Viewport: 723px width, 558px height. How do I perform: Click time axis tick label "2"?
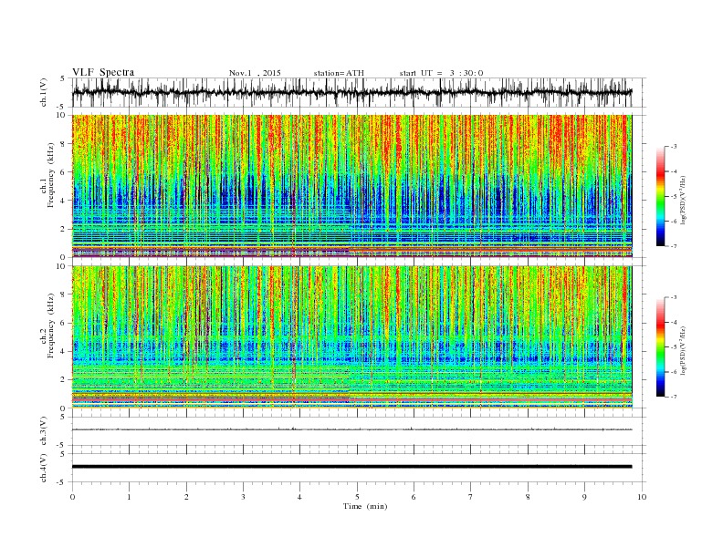point(186,497)
